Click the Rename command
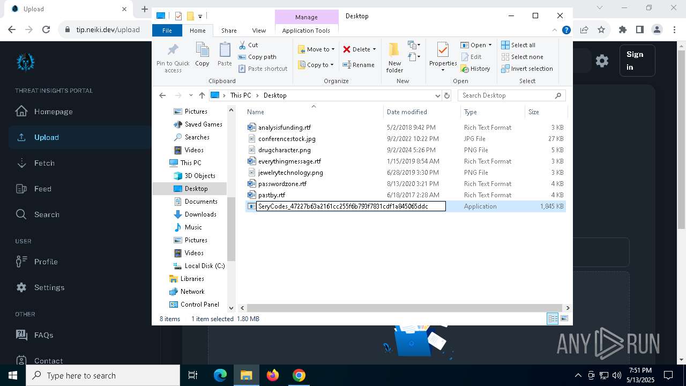Image resolution: width=686 pixels, height=386 pixels. click(x=359, y=65)
